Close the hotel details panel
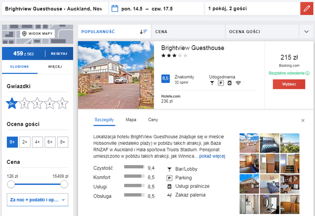The height and width of the screenshot is (216, 315). [303, 120]
